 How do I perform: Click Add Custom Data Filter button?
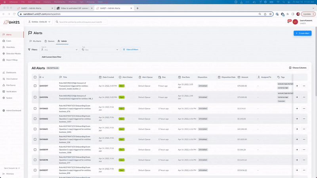click(52, 57)
